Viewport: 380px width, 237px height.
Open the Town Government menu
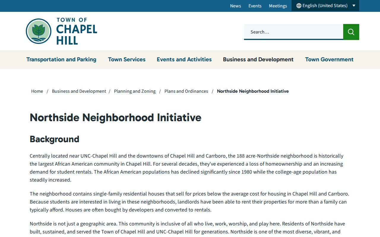pos(329,60)
